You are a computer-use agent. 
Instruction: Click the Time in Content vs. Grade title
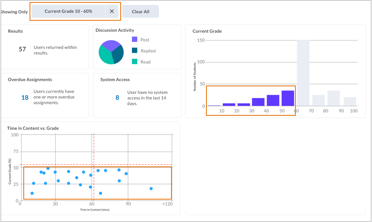coord(33,128)
